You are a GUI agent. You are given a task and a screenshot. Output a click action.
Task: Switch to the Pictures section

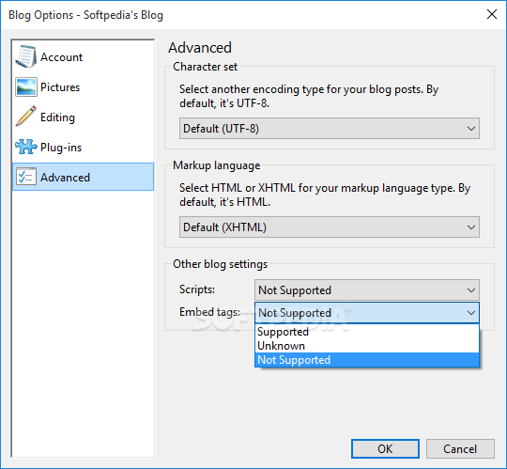(x=83, y=87)
